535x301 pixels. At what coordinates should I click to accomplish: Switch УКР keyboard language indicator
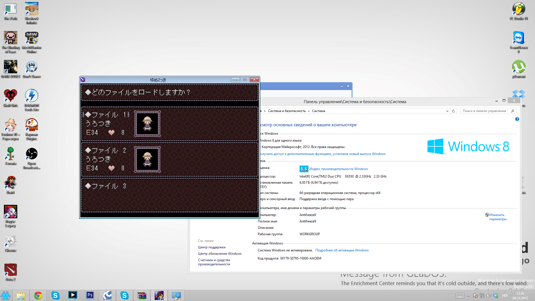[x=505, y=296]
